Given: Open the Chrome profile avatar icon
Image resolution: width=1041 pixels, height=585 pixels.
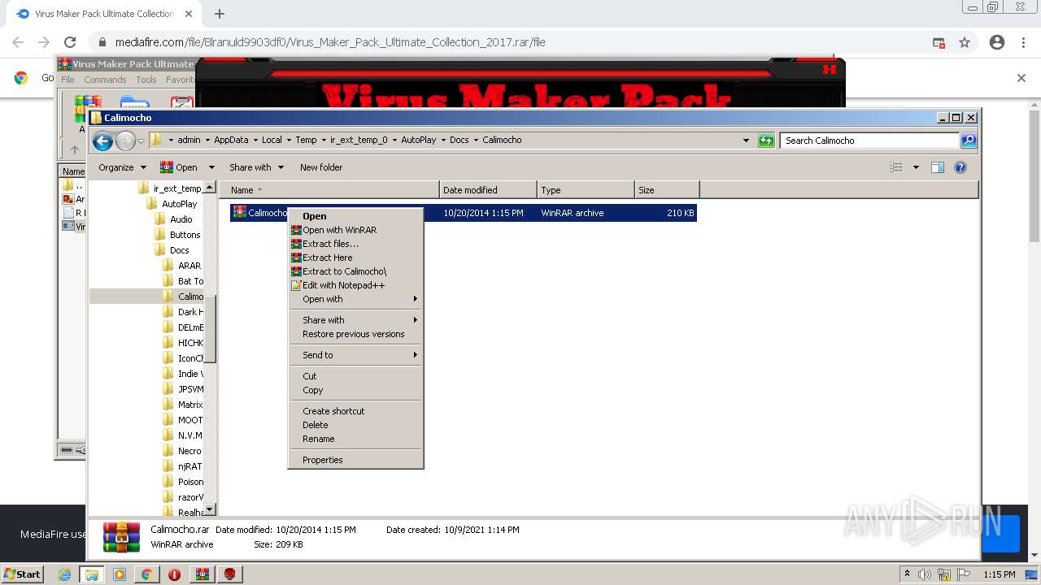Looking at the screenshot, I should pyautogui.click(x=997, y=42).
